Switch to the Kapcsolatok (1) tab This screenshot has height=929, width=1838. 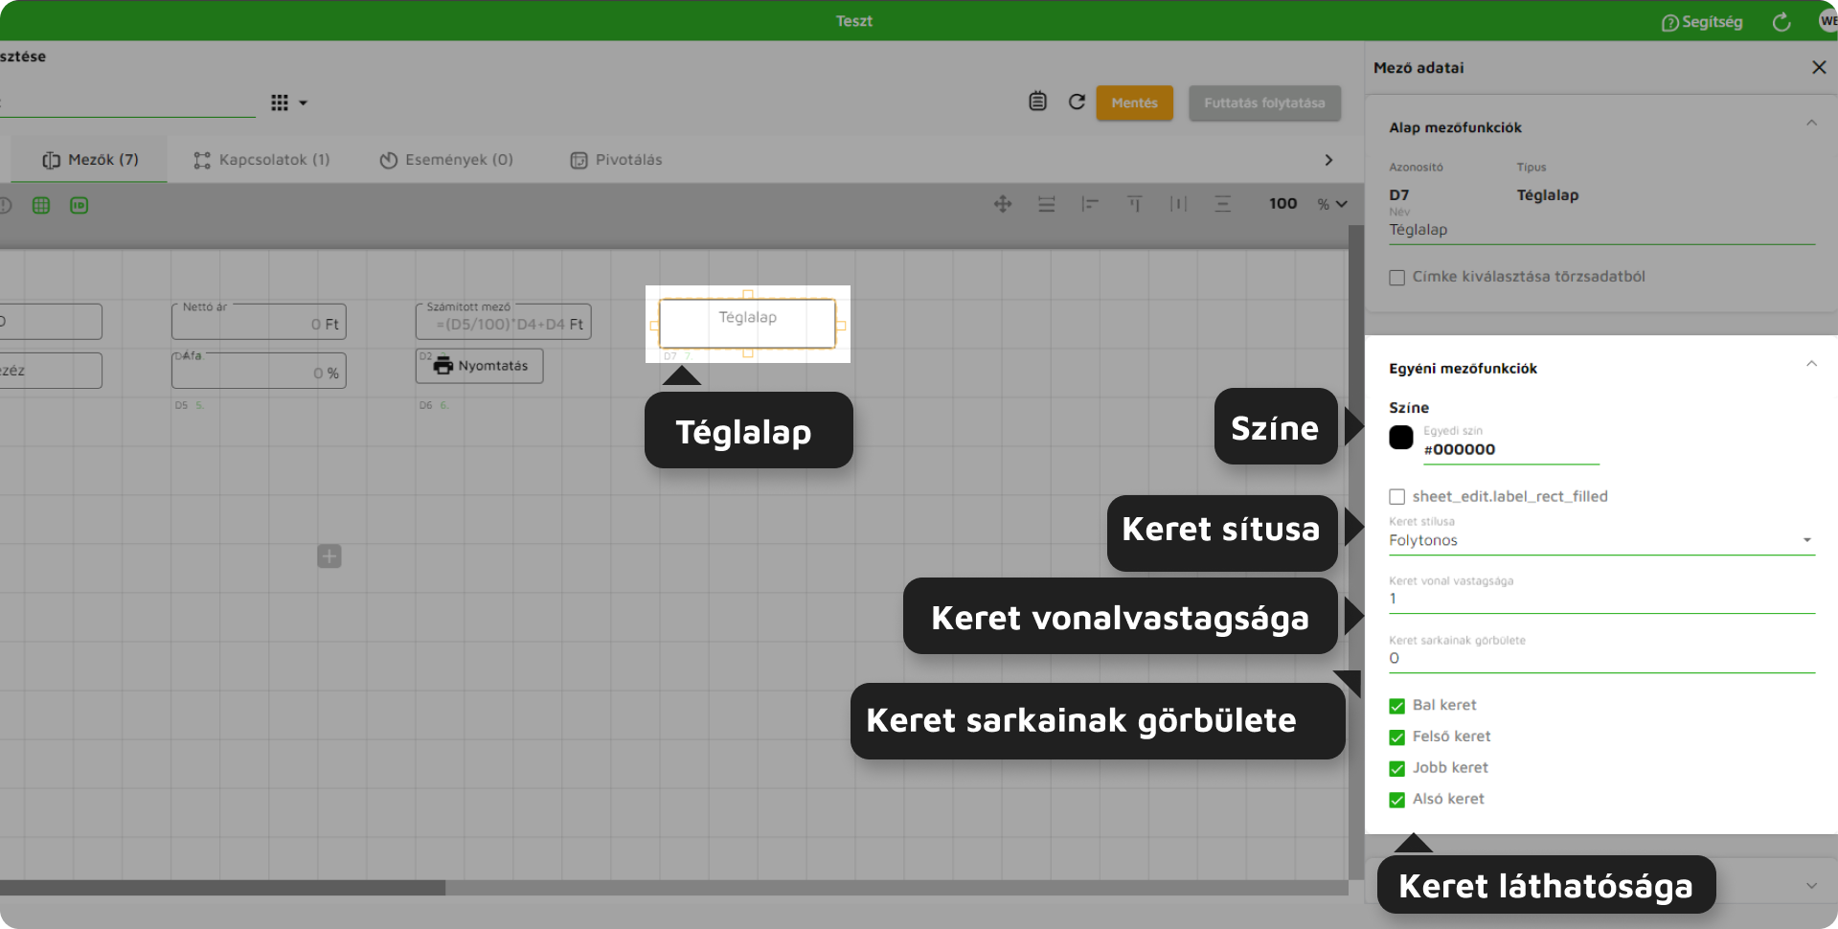click(261, 160)
